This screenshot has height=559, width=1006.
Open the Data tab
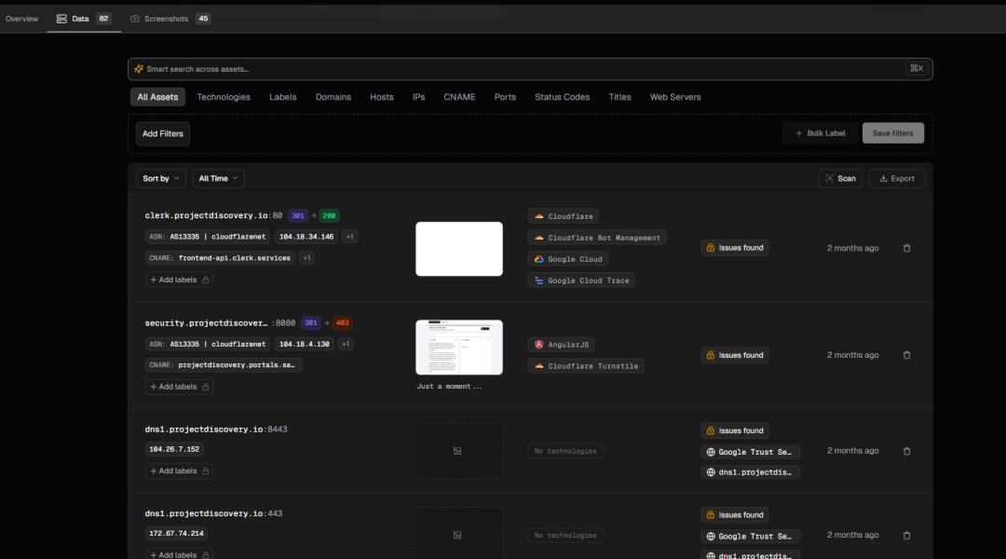[x=84, y=19]
